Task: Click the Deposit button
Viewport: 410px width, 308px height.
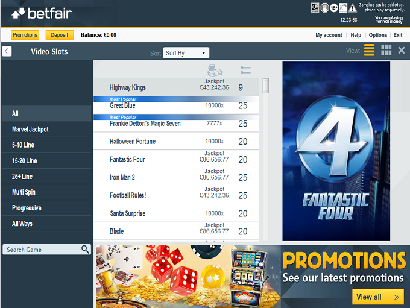Action: (59, 35)
